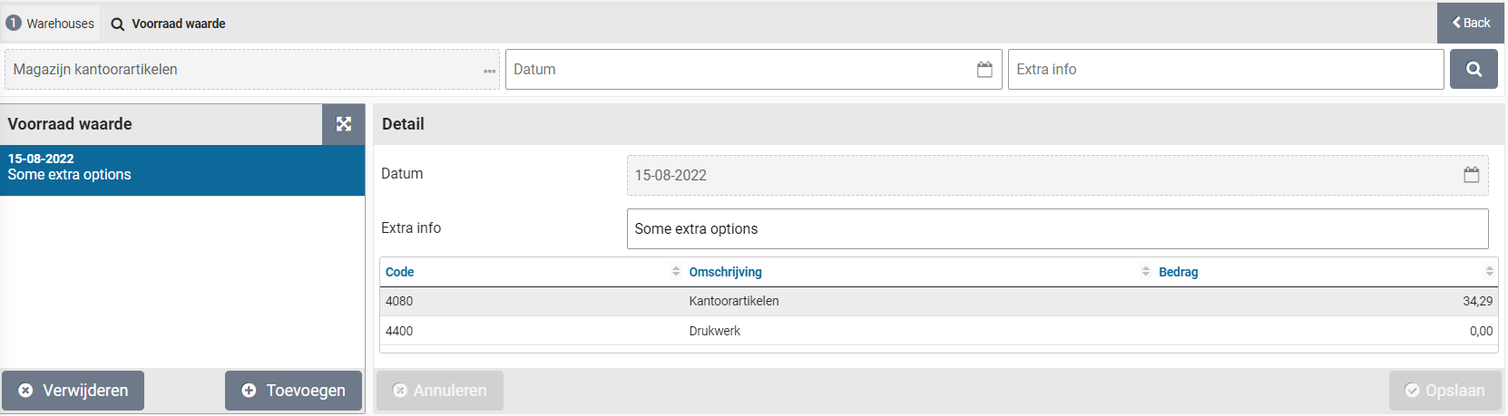Viewport: 1508px width, 416px height.
Task: Sort the table by Omschrijving column
Action: (x=725, y=272)
